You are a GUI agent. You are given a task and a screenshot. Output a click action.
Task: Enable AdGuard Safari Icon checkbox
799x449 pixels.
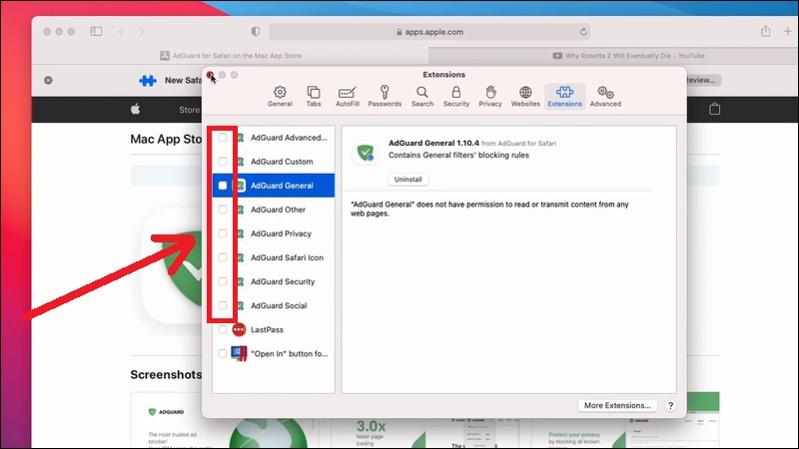click(x=223, y=257)
